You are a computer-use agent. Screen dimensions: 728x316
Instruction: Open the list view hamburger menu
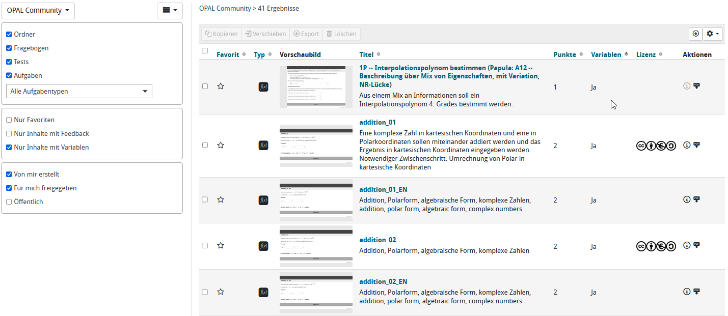170,11
